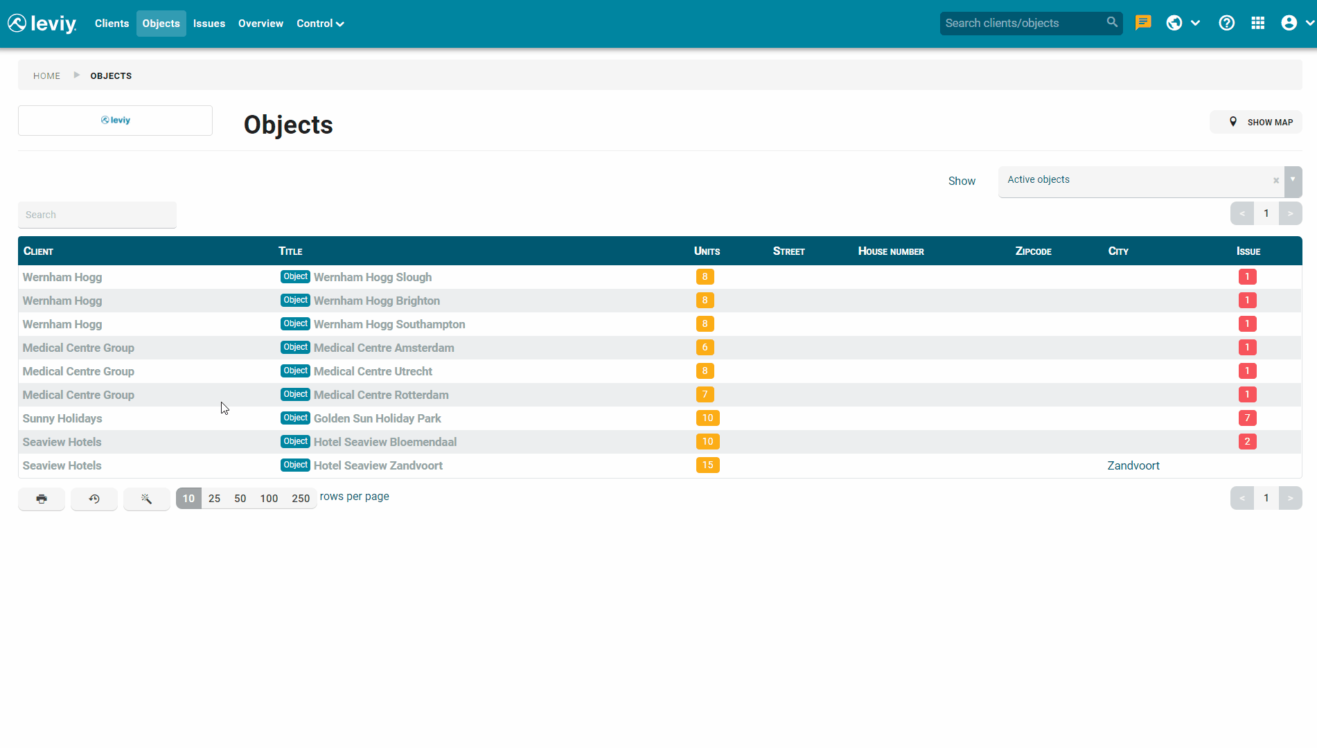The width and height of the screenshot is (1317, 748).
Task: Open the Control dropdown menu
Action: (x=319, y=23)
